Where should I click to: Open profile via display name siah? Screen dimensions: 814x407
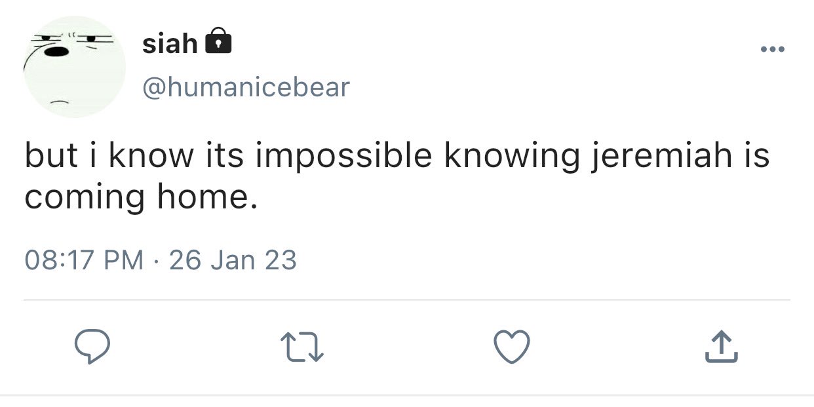tap(170, 44)
